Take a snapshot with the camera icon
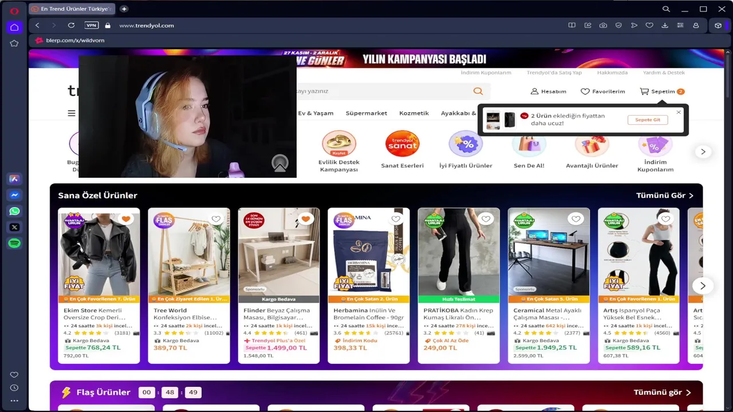Viewport: 733px width, 412px height. [x=603, y=25]
